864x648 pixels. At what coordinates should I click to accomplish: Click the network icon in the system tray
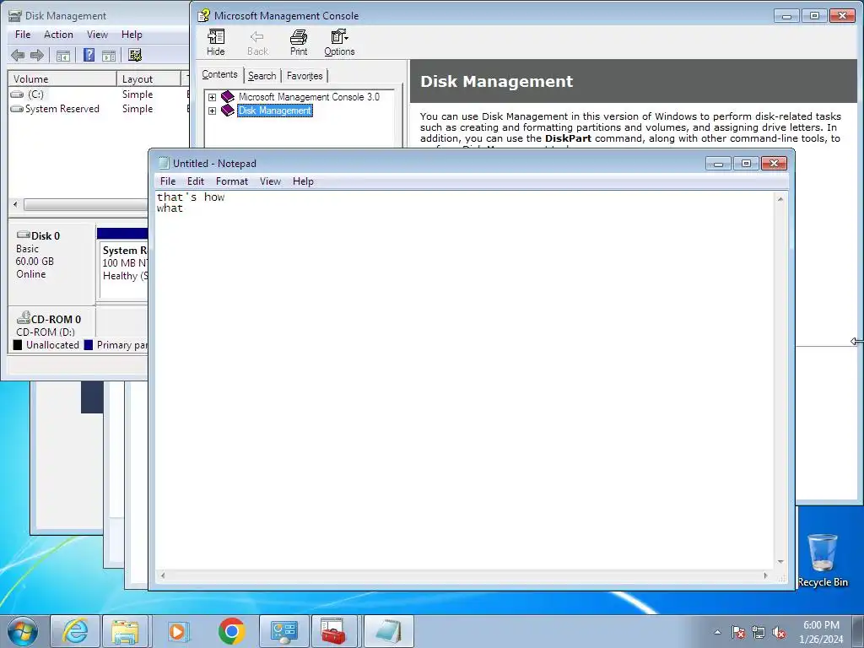(x=759, y=632)
